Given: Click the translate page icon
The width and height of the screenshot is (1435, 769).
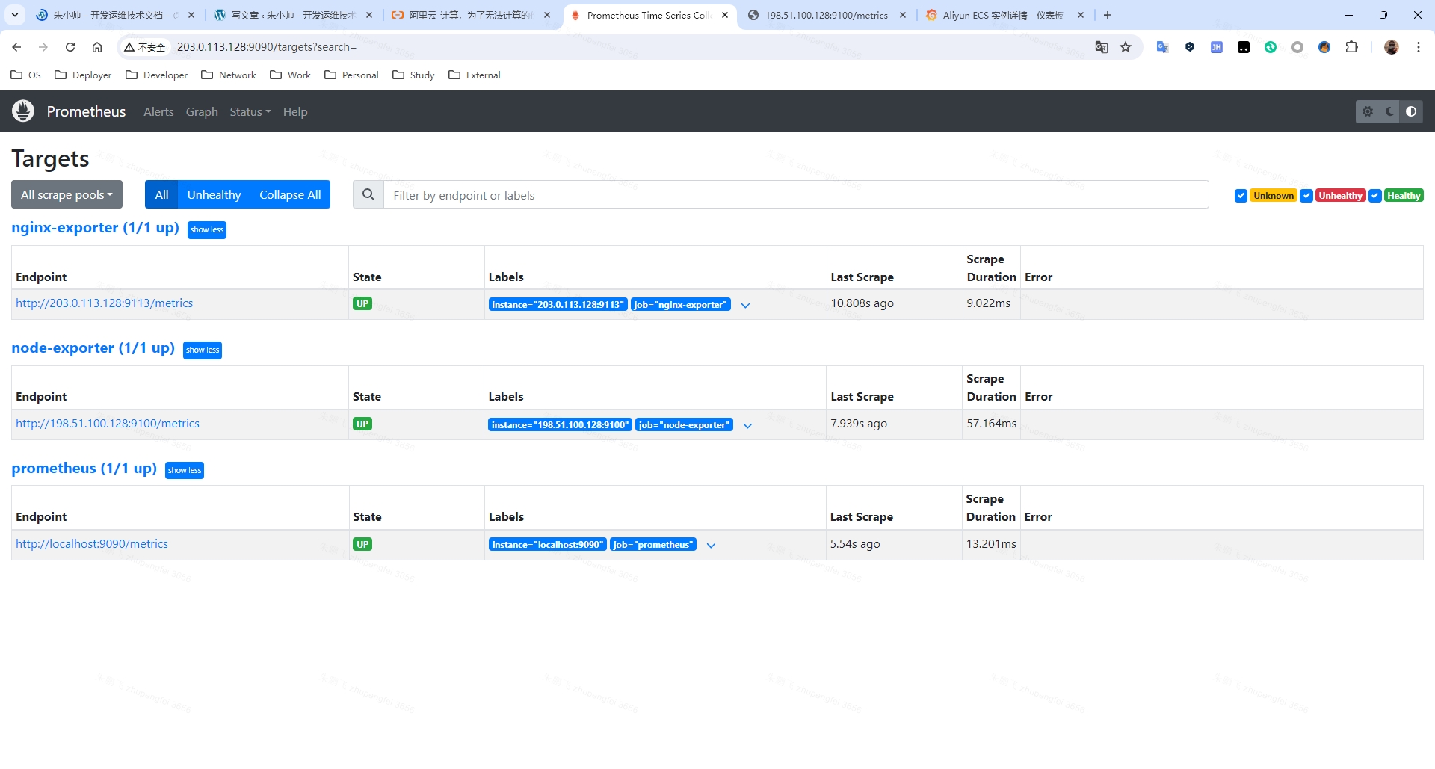Looking at the screenshot, I should (x=1101, y=47).
